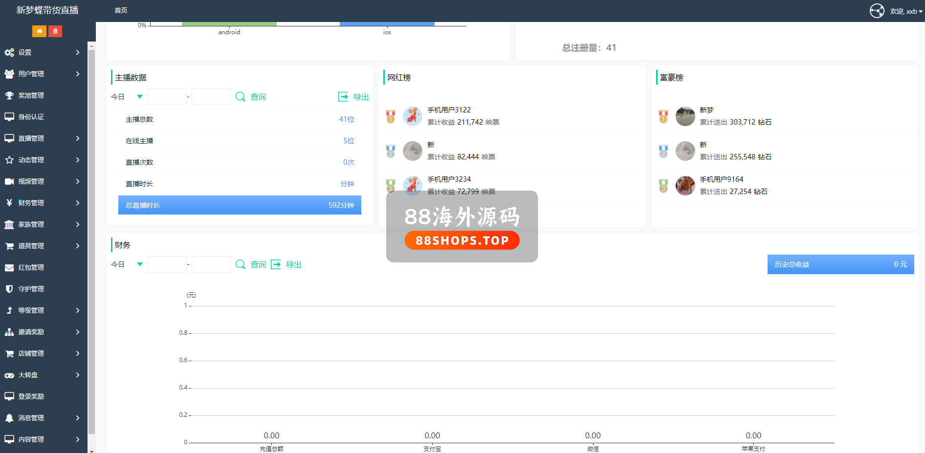Click the shield icon for 守护管理
The image size is (925, 453).
(x=9, y=289)
